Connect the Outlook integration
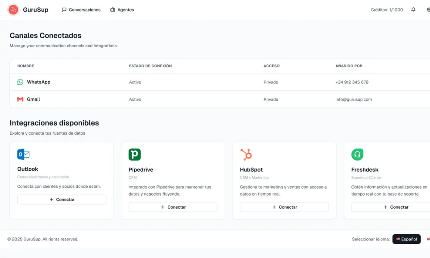 click(61, 200)
